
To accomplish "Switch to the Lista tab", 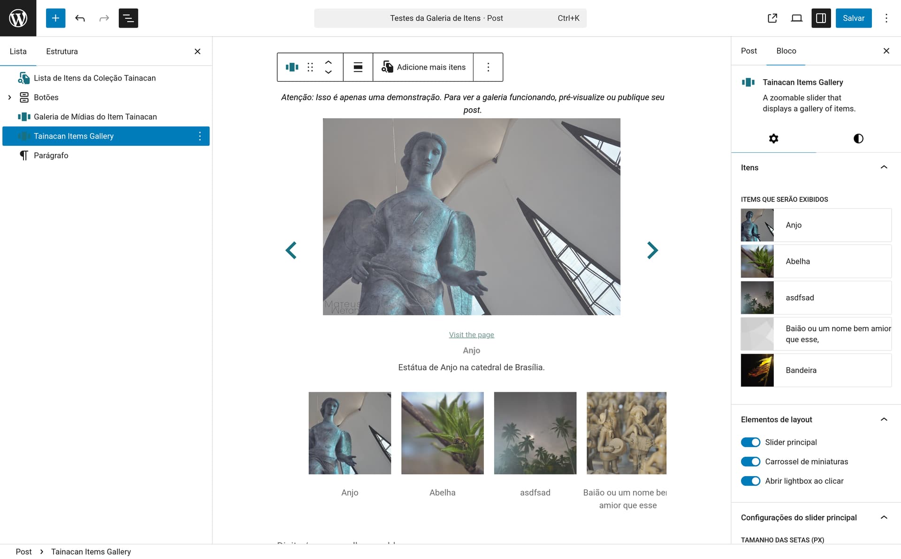I will pyautogui.click(x=18, y=51).
